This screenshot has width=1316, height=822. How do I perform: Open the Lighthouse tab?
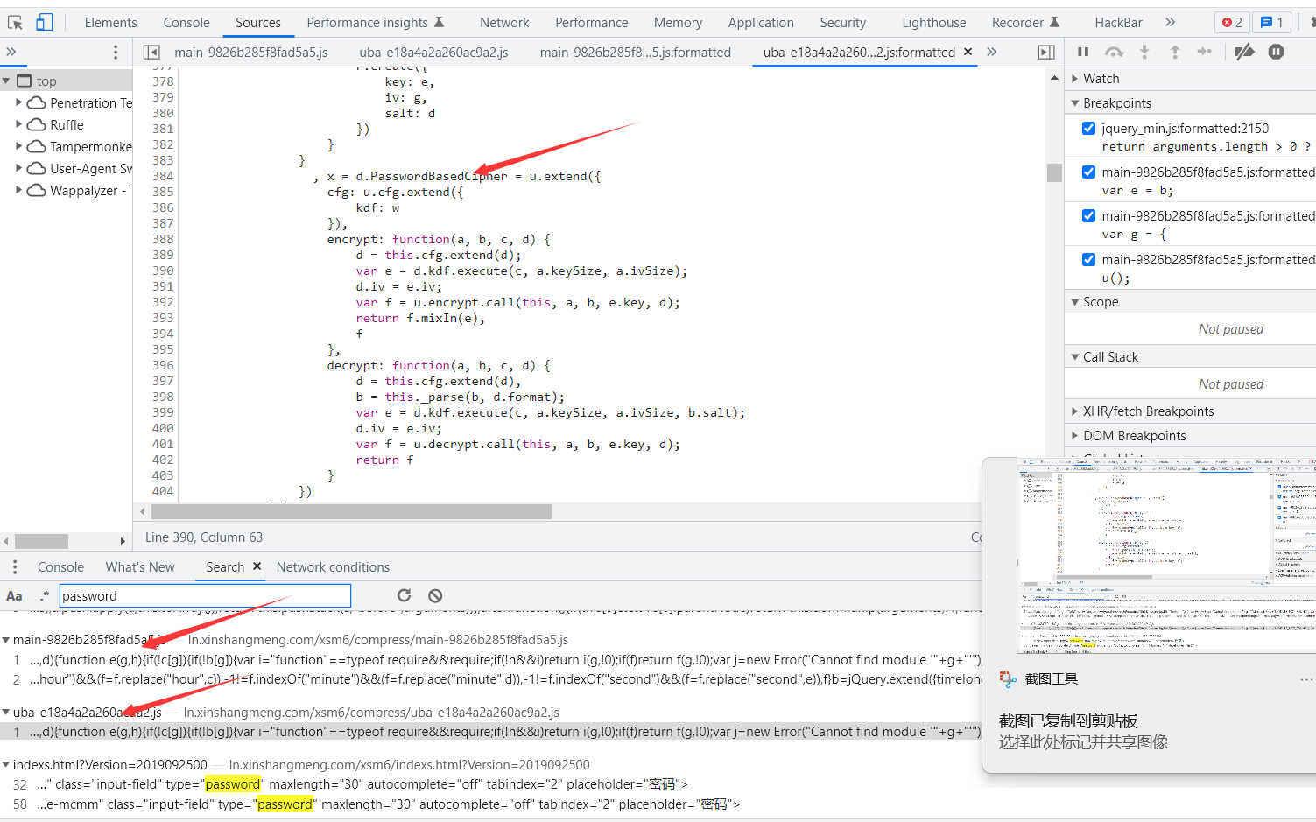tap(934, 22)
